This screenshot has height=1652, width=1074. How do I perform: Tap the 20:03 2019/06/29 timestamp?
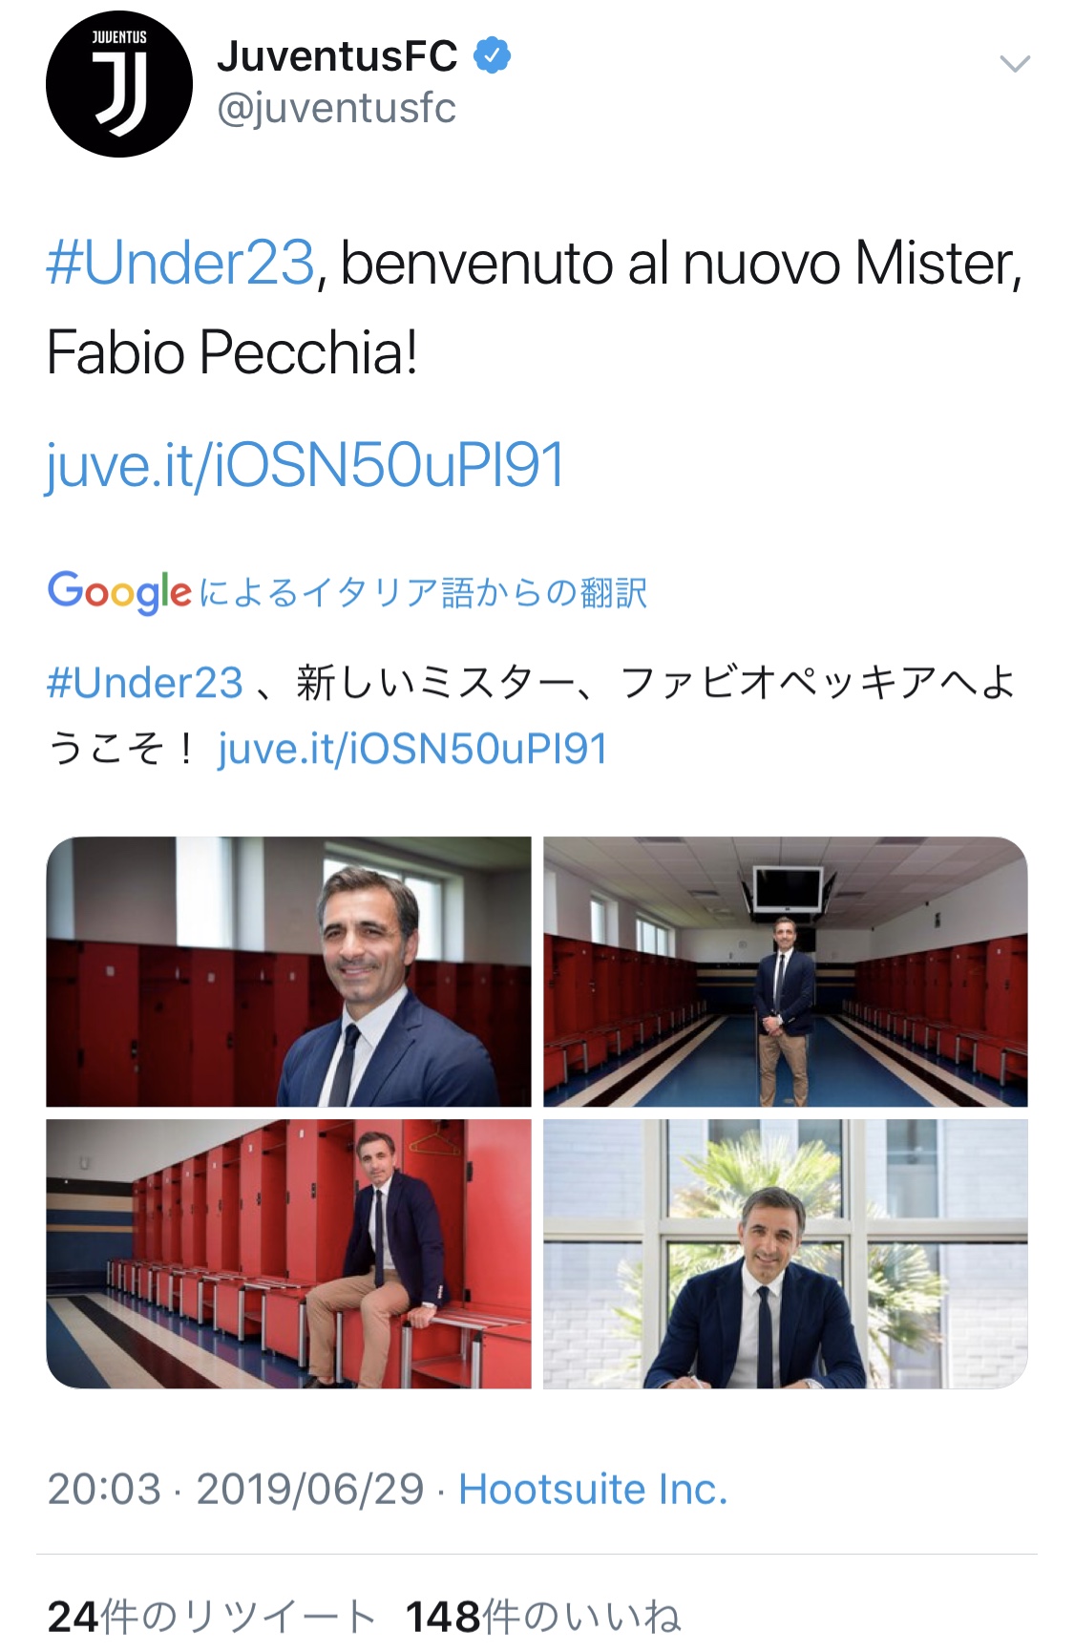click(x=236, y=1490)
